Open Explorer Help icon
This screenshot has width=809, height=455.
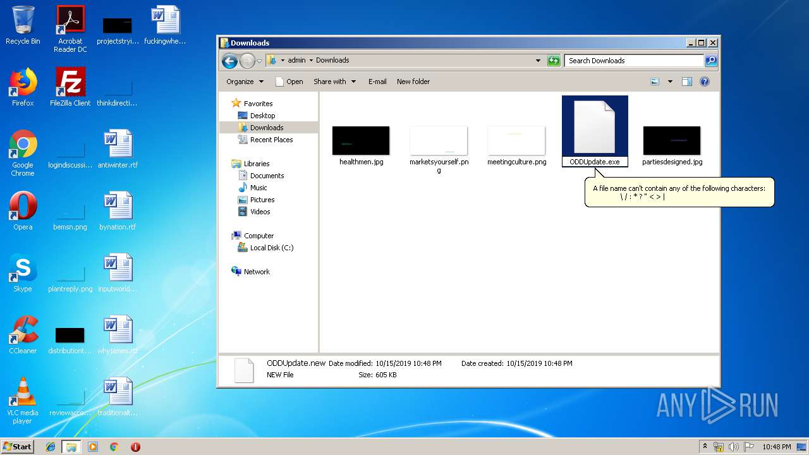click(705, 82)
